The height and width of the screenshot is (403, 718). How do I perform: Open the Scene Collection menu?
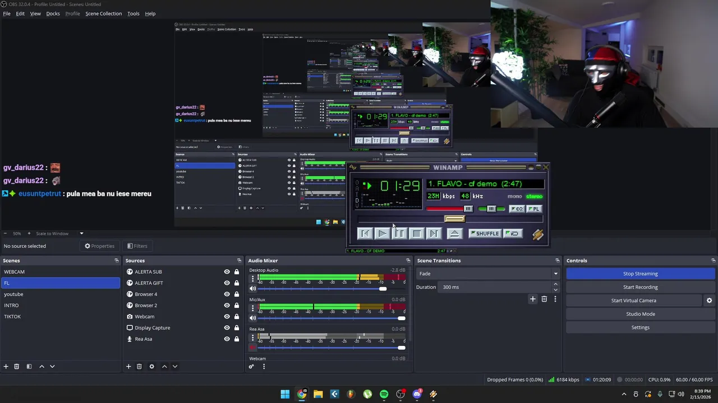click(103, 13)
